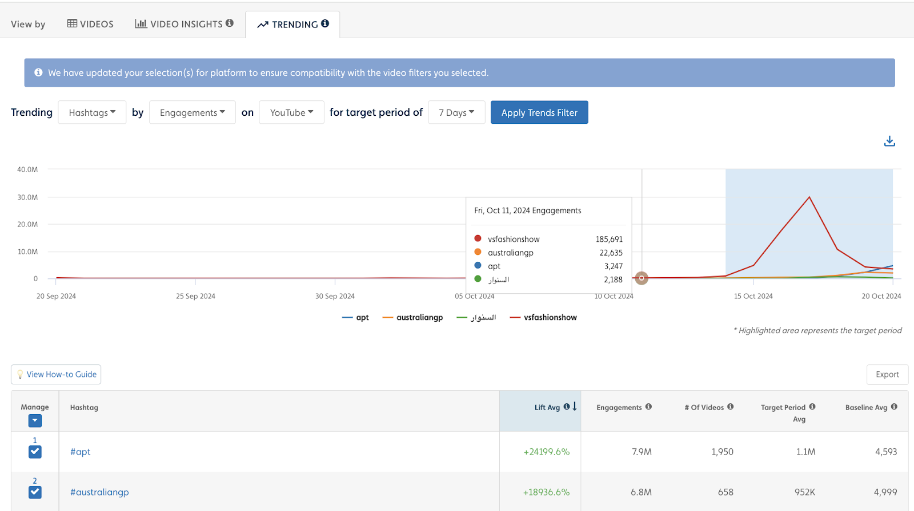
Task: Click the Baseline Avg info icon
Action: (x=894, y=407)
